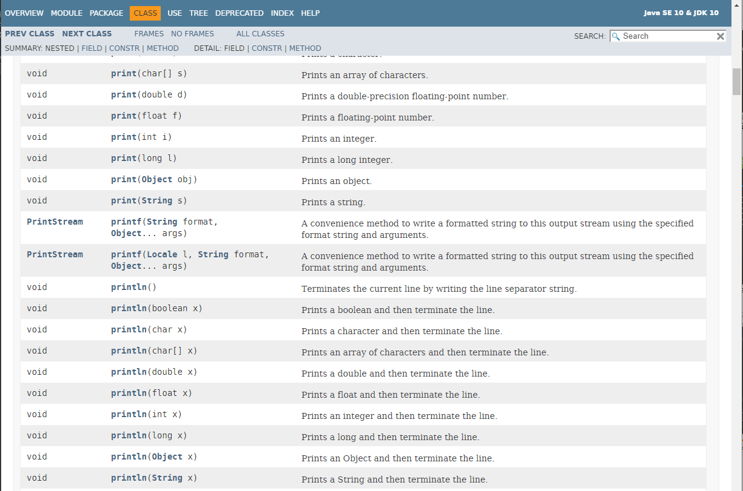Open print(float f) method link
743x491 pixels.
coord(124,116)
